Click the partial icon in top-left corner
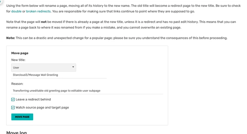Screen dimensions: 247x134 [x=1, y=1]
